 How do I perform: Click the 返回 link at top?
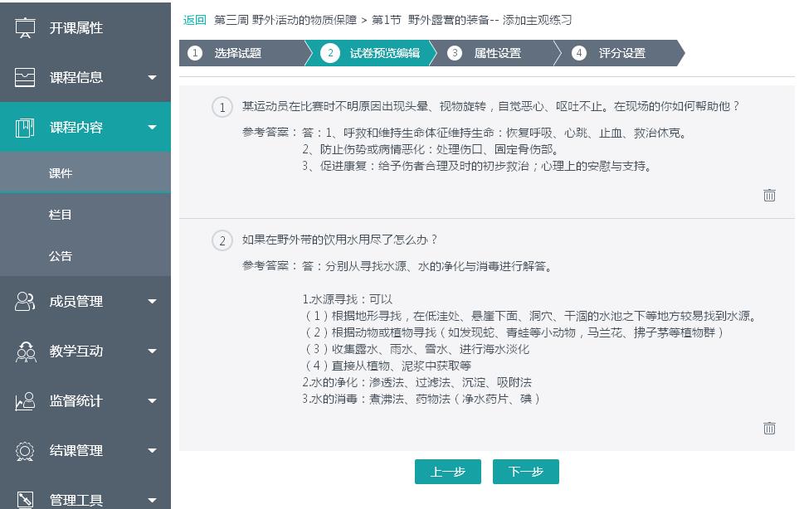[x=194, y=20]
